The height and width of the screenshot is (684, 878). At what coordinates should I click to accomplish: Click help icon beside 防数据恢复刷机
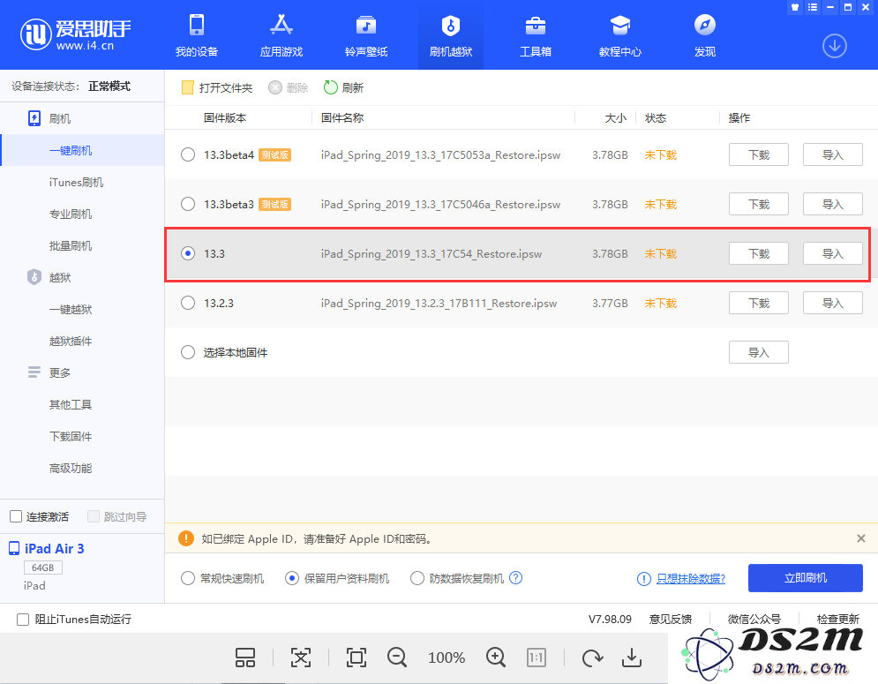point(515,577)
